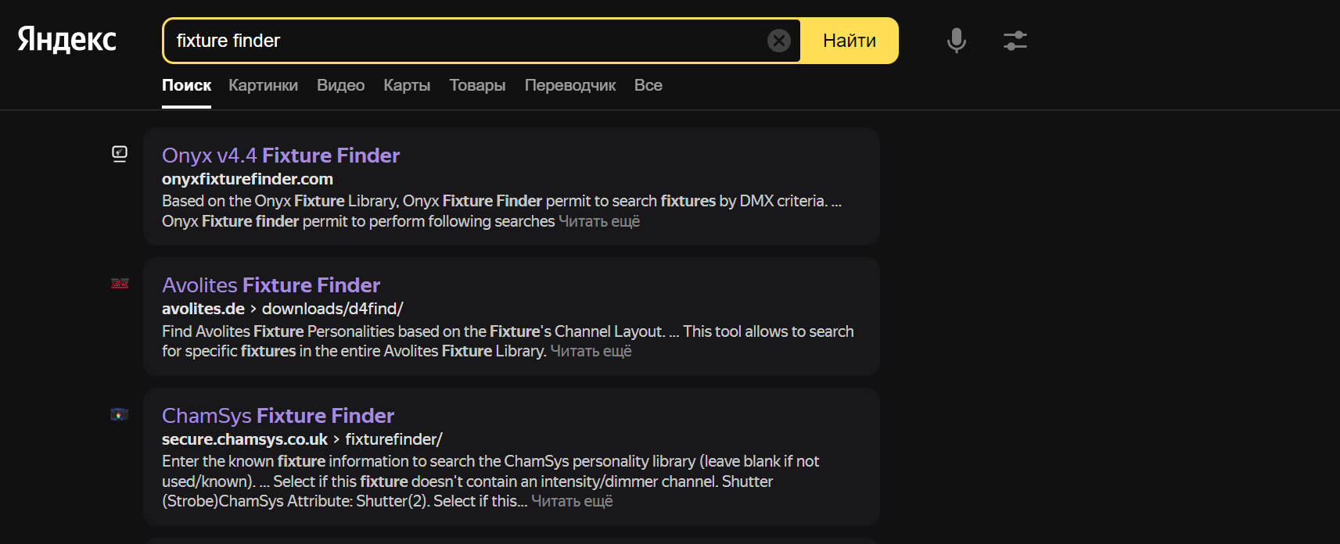The width and height of the screenshot is (1340, 544).
Task: Start voice search with the microphone icon
Action: [x=956, y=41]
